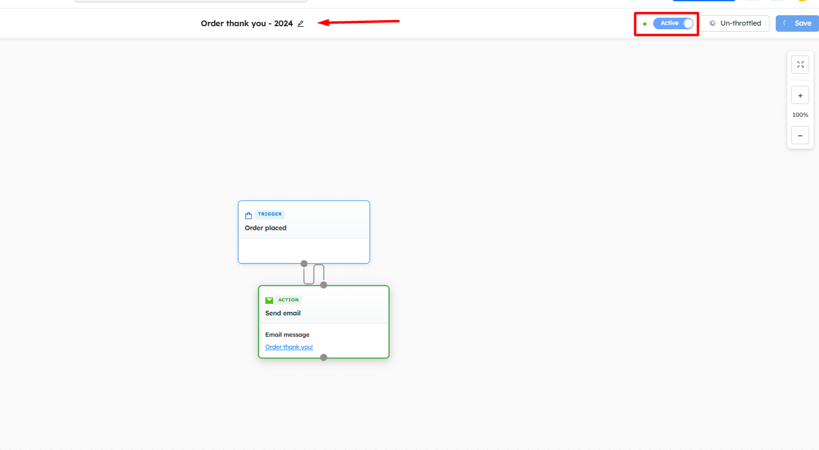Zoom out using the minus button
The image size is (819, 450).
pyautogui.click(x=800, y=135)
